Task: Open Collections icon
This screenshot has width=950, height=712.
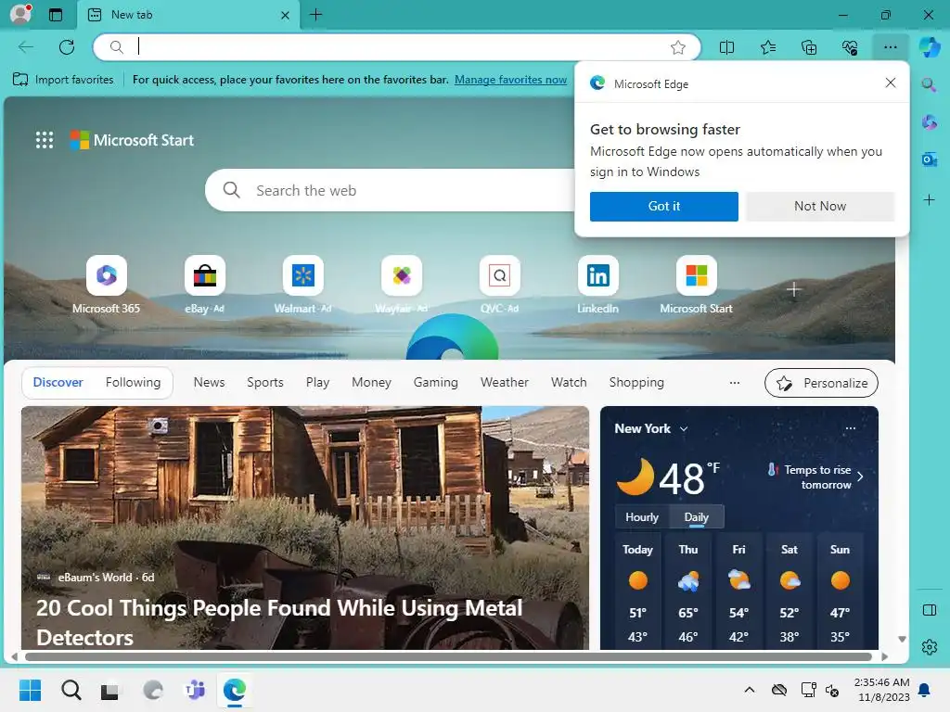Action: [809, 47]
